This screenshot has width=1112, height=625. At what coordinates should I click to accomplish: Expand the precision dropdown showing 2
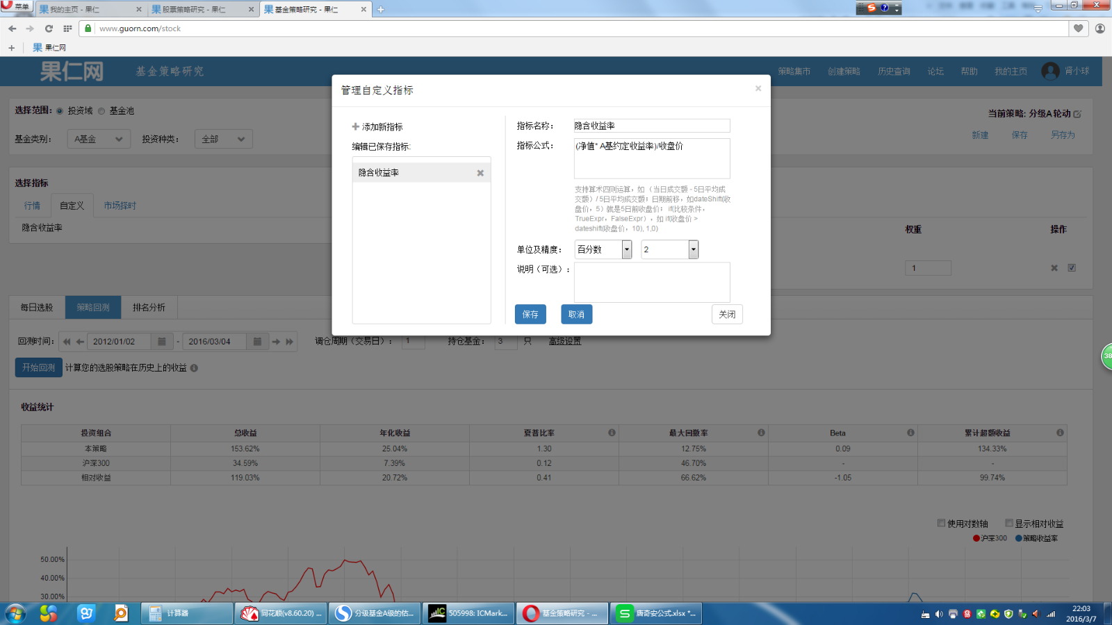pyautogui.click(x=693, y=249)
